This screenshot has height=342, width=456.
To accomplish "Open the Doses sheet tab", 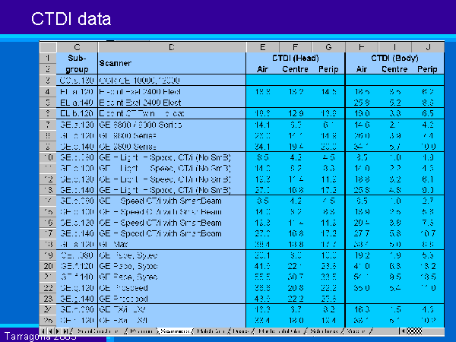I will point(241,331).
